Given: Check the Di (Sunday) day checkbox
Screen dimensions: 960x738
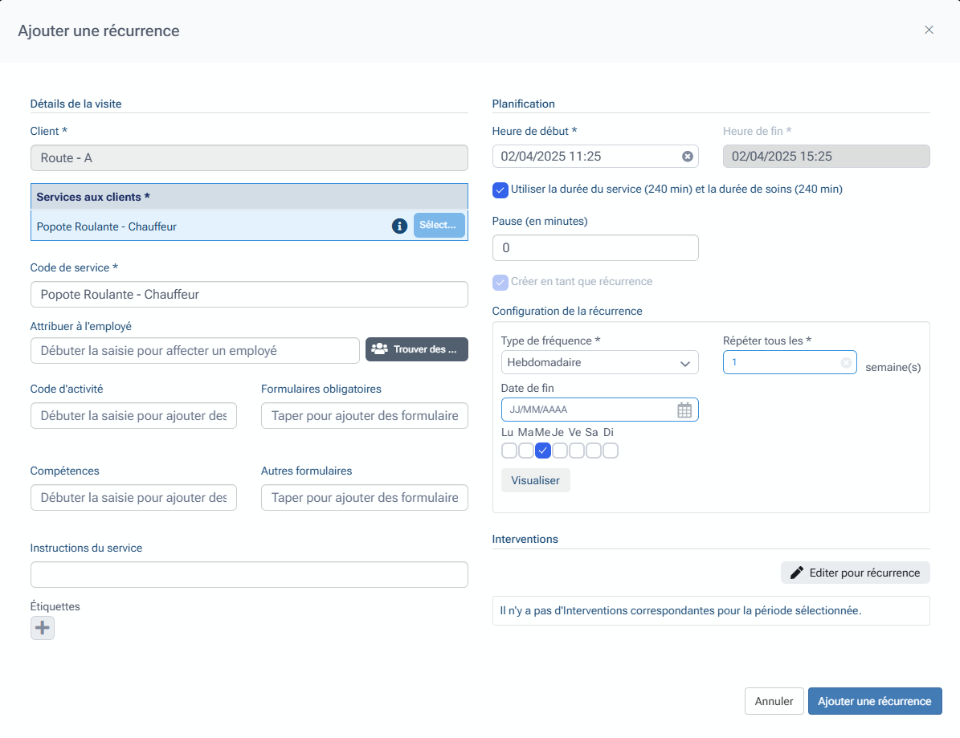Looking at the screenshot, I should point(611,451).
